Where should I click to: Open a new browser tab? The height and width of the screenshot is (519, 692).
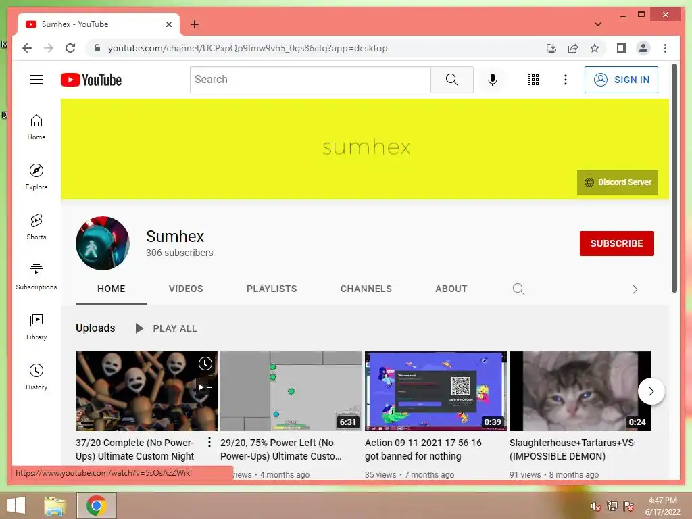[195, 24]
